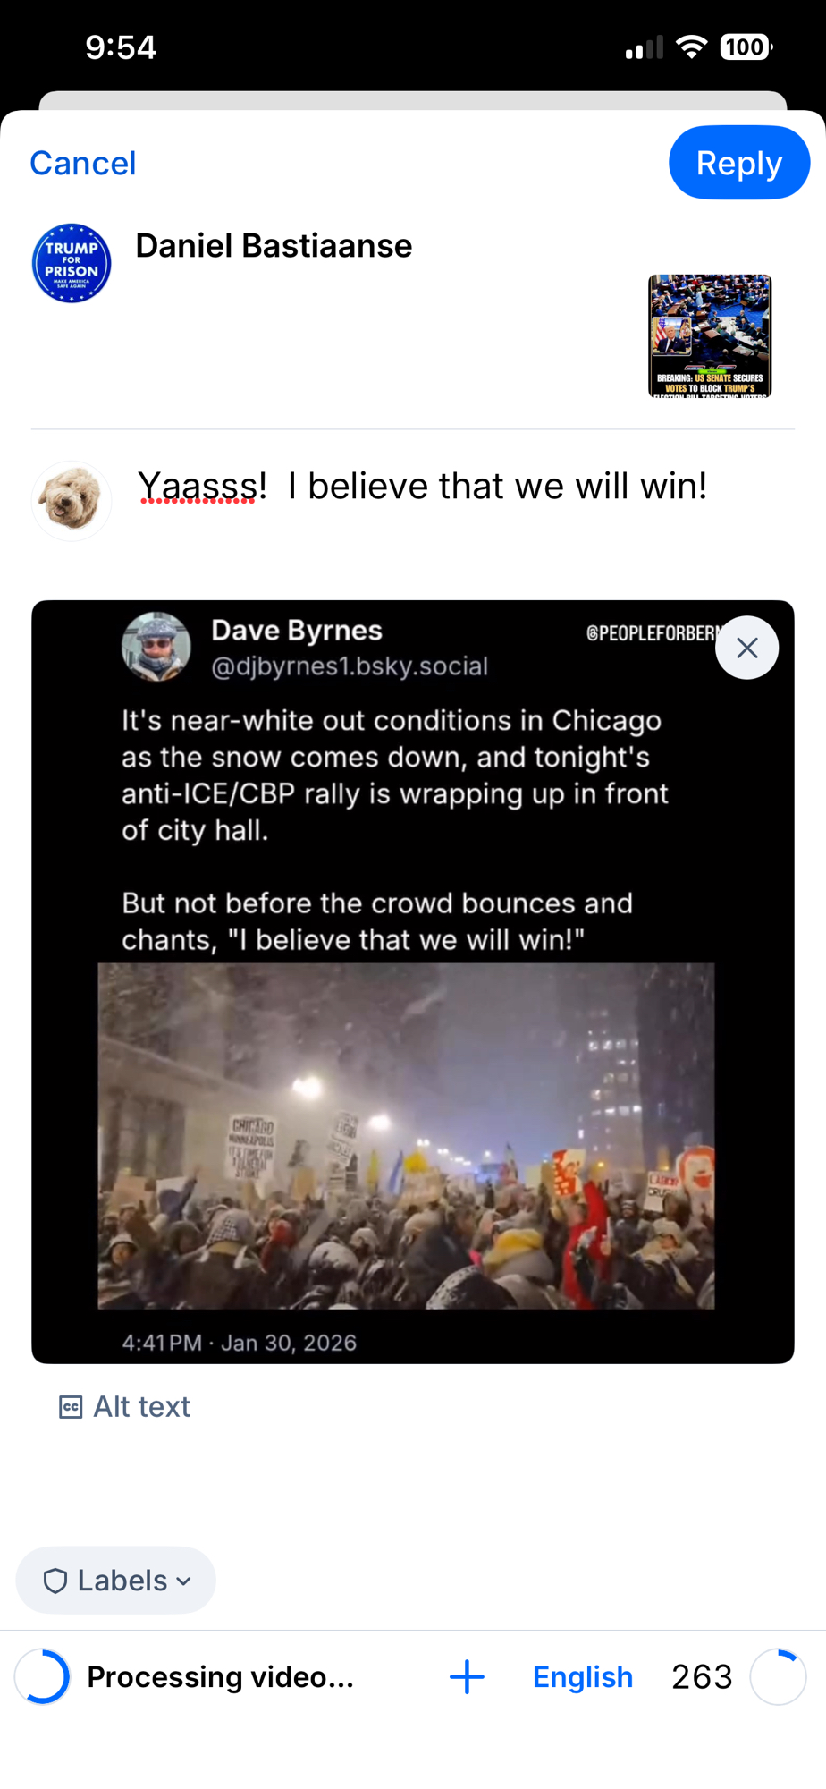Screen dimensions: 826x1789
Task: Tap the CC caption icon
Action: pyautogui.click(x=71, y=1407)
